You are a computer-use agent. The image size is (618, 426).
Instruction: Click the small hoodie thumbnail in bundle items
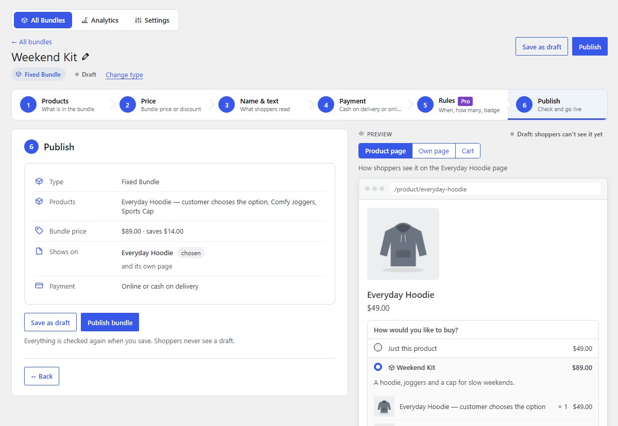[384, 406]
